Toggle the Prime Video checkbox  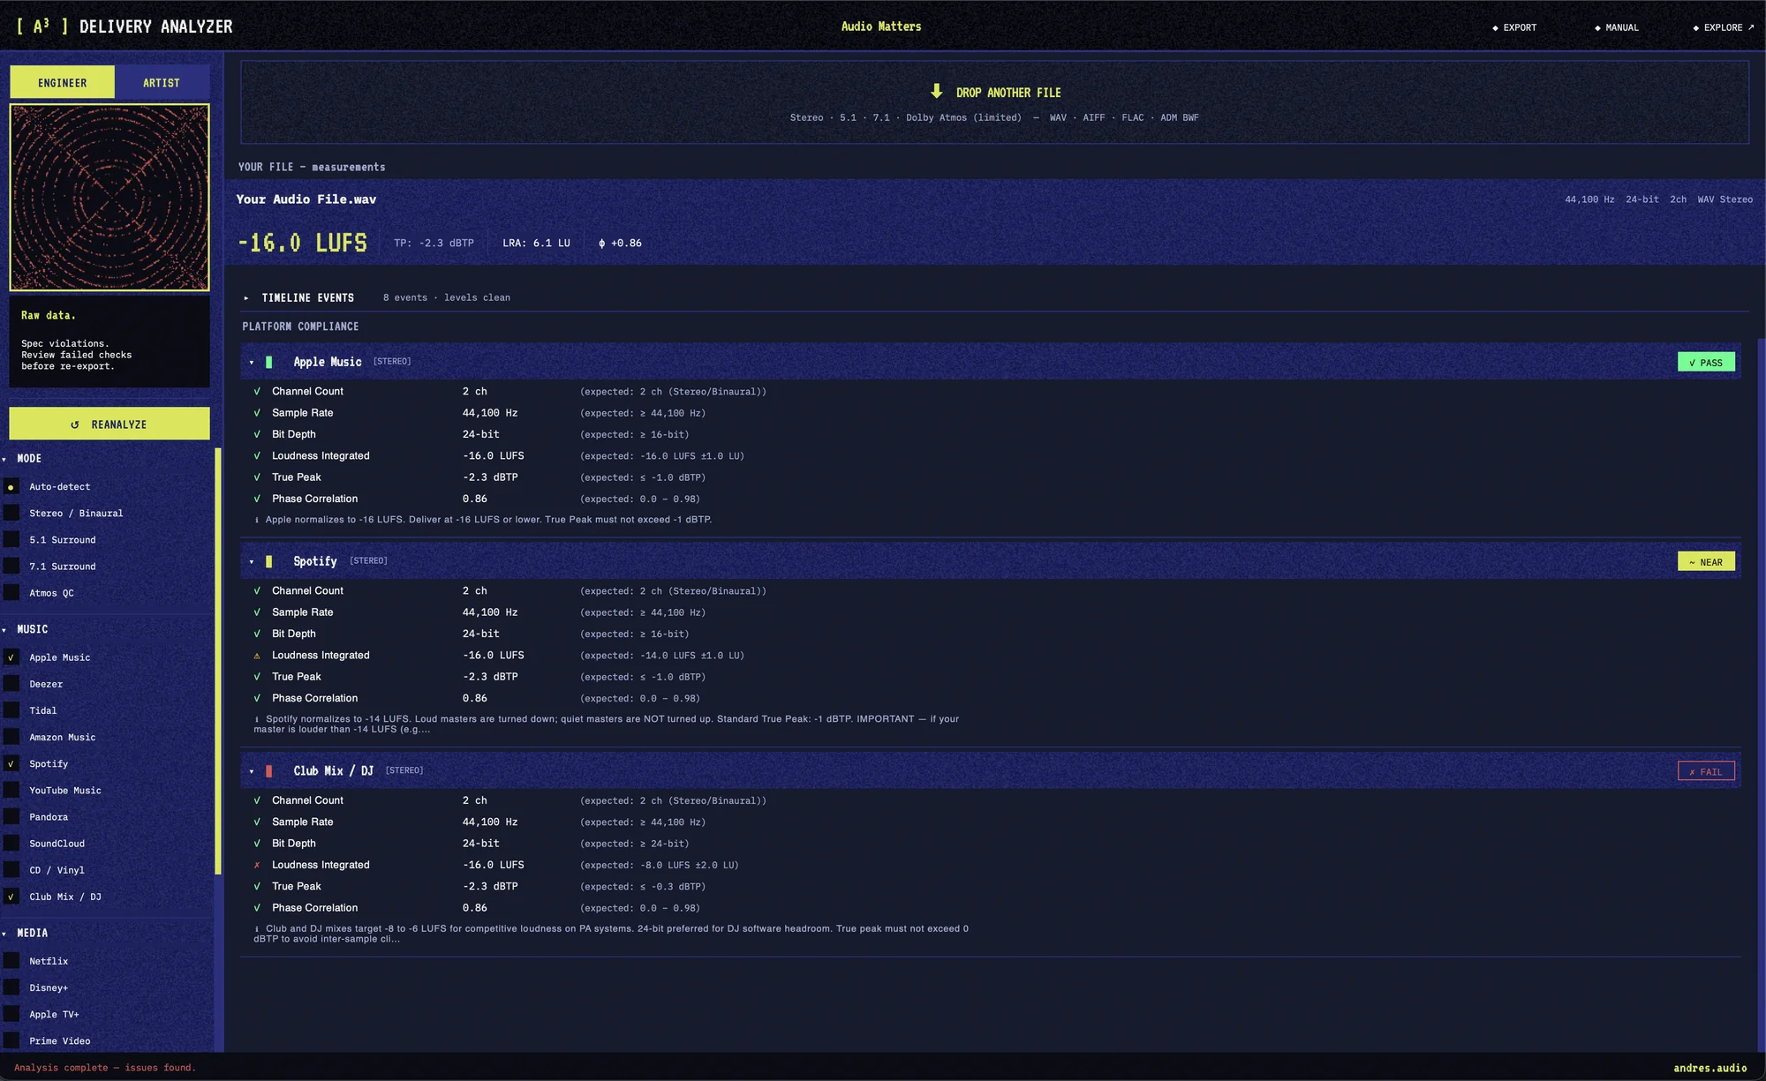11,1040
